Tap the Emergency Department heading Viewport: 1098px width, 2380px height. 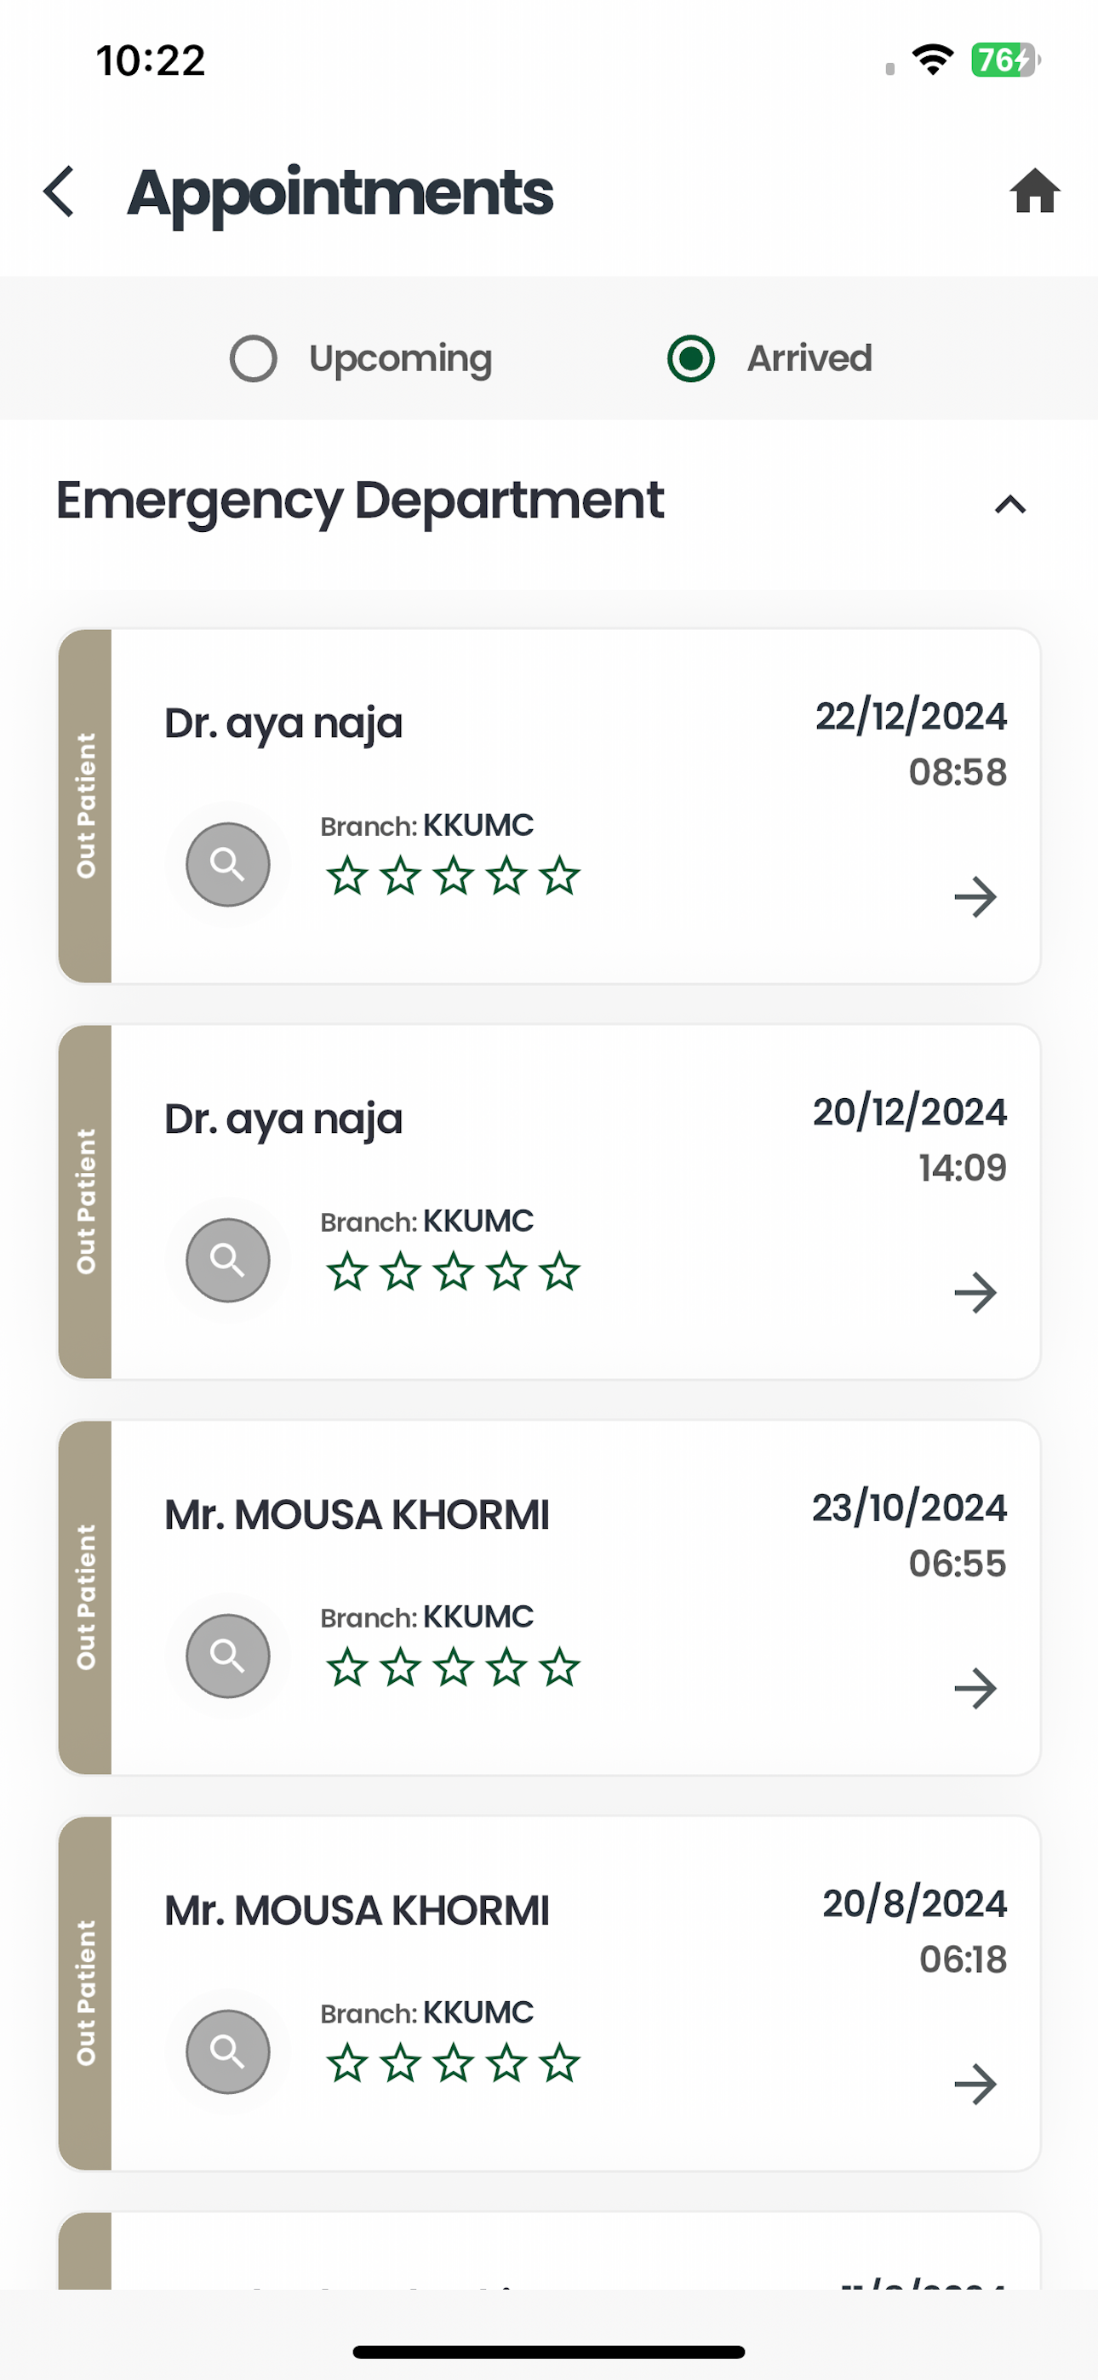359,501
